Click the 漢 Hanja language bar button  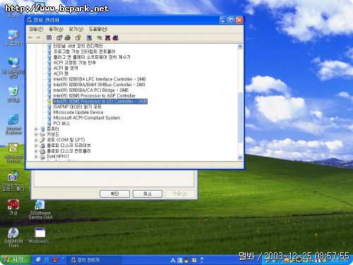tap(180, 260)
